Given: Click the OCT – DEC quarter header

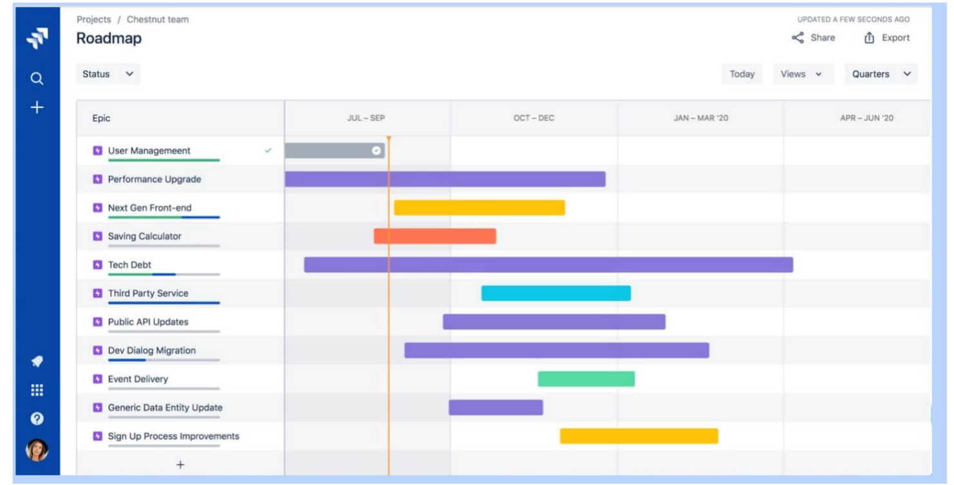Looking at the screenshot, I should (534, 118).
